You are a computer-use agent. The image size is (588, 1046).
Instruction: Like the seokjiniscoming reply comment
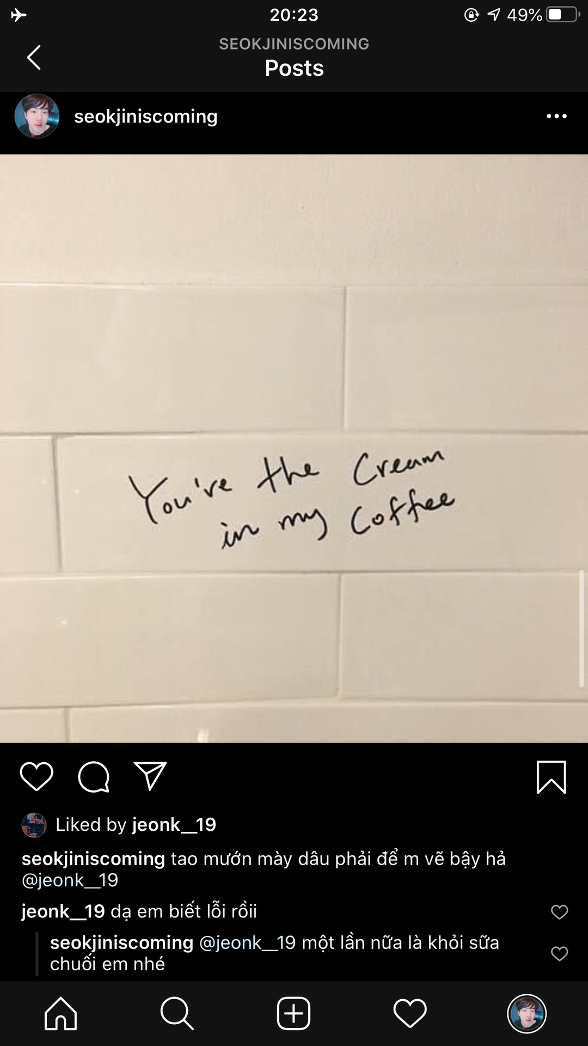coord(559,953)
